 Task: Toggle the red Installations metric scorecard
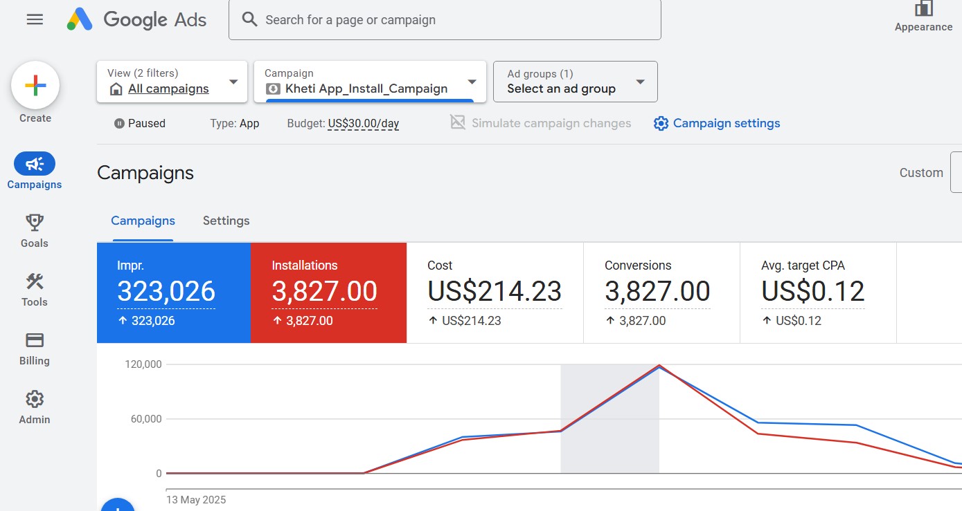(328, 292)
